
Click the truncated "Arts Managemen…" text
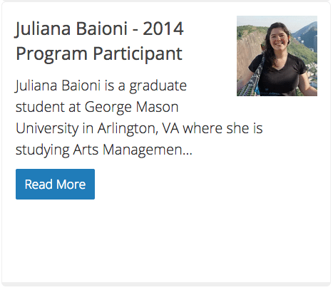133,150
